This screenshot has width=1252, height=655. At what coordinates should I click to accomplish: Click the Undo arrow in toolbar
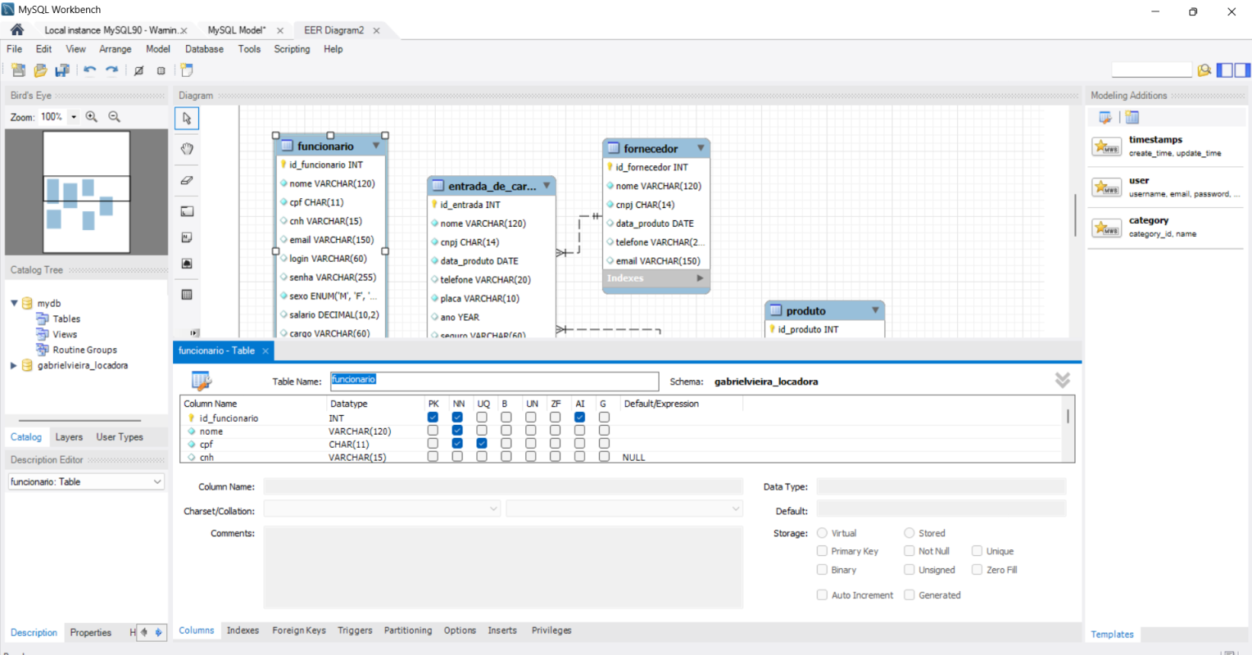[89, 70]
